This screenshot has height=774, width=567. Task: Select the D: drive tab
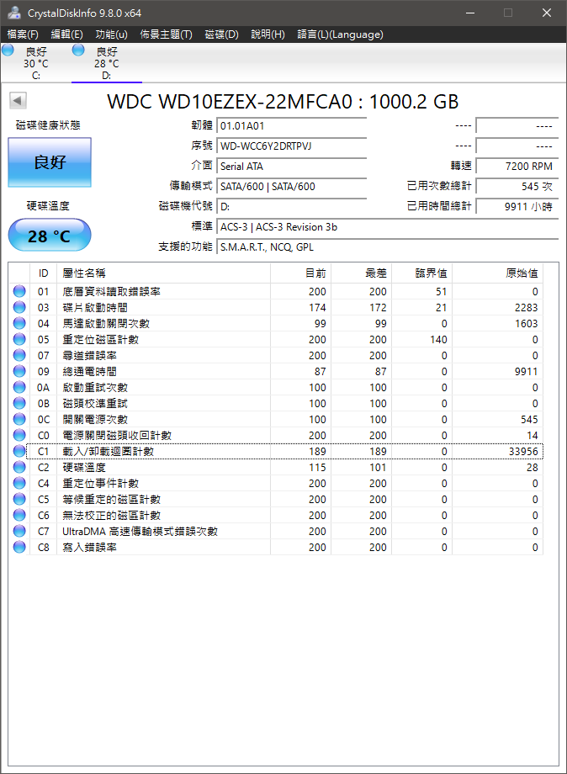point(107,63)
